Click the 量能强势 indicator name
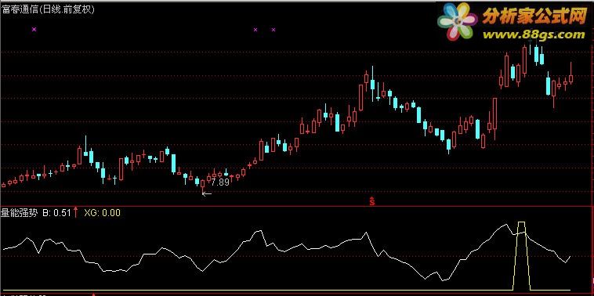 [x=20, y=213]
